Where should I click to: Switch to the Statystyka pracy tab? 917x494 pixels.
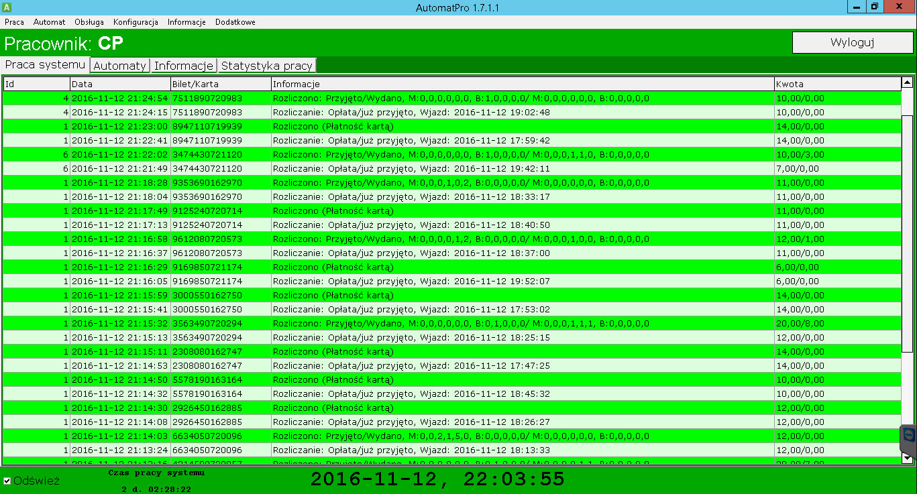pos(266,65)
